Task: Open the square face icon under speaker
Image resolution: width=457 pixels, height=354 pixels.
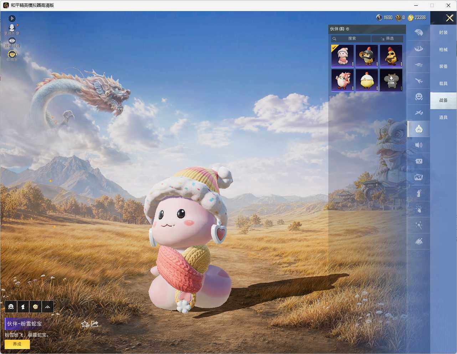Action: click(419, 161)
